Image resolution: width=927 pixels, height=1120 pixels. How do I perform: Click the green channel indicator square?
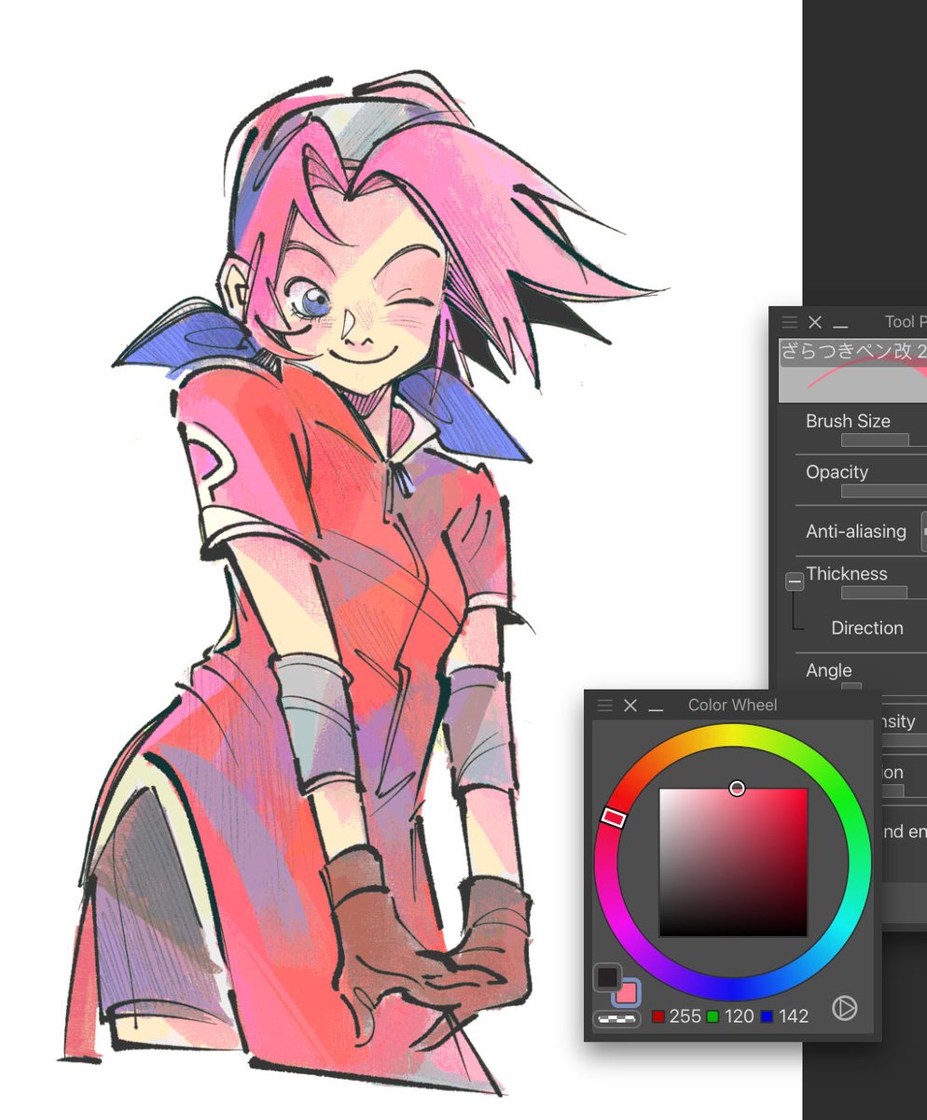pos(713,1016)
